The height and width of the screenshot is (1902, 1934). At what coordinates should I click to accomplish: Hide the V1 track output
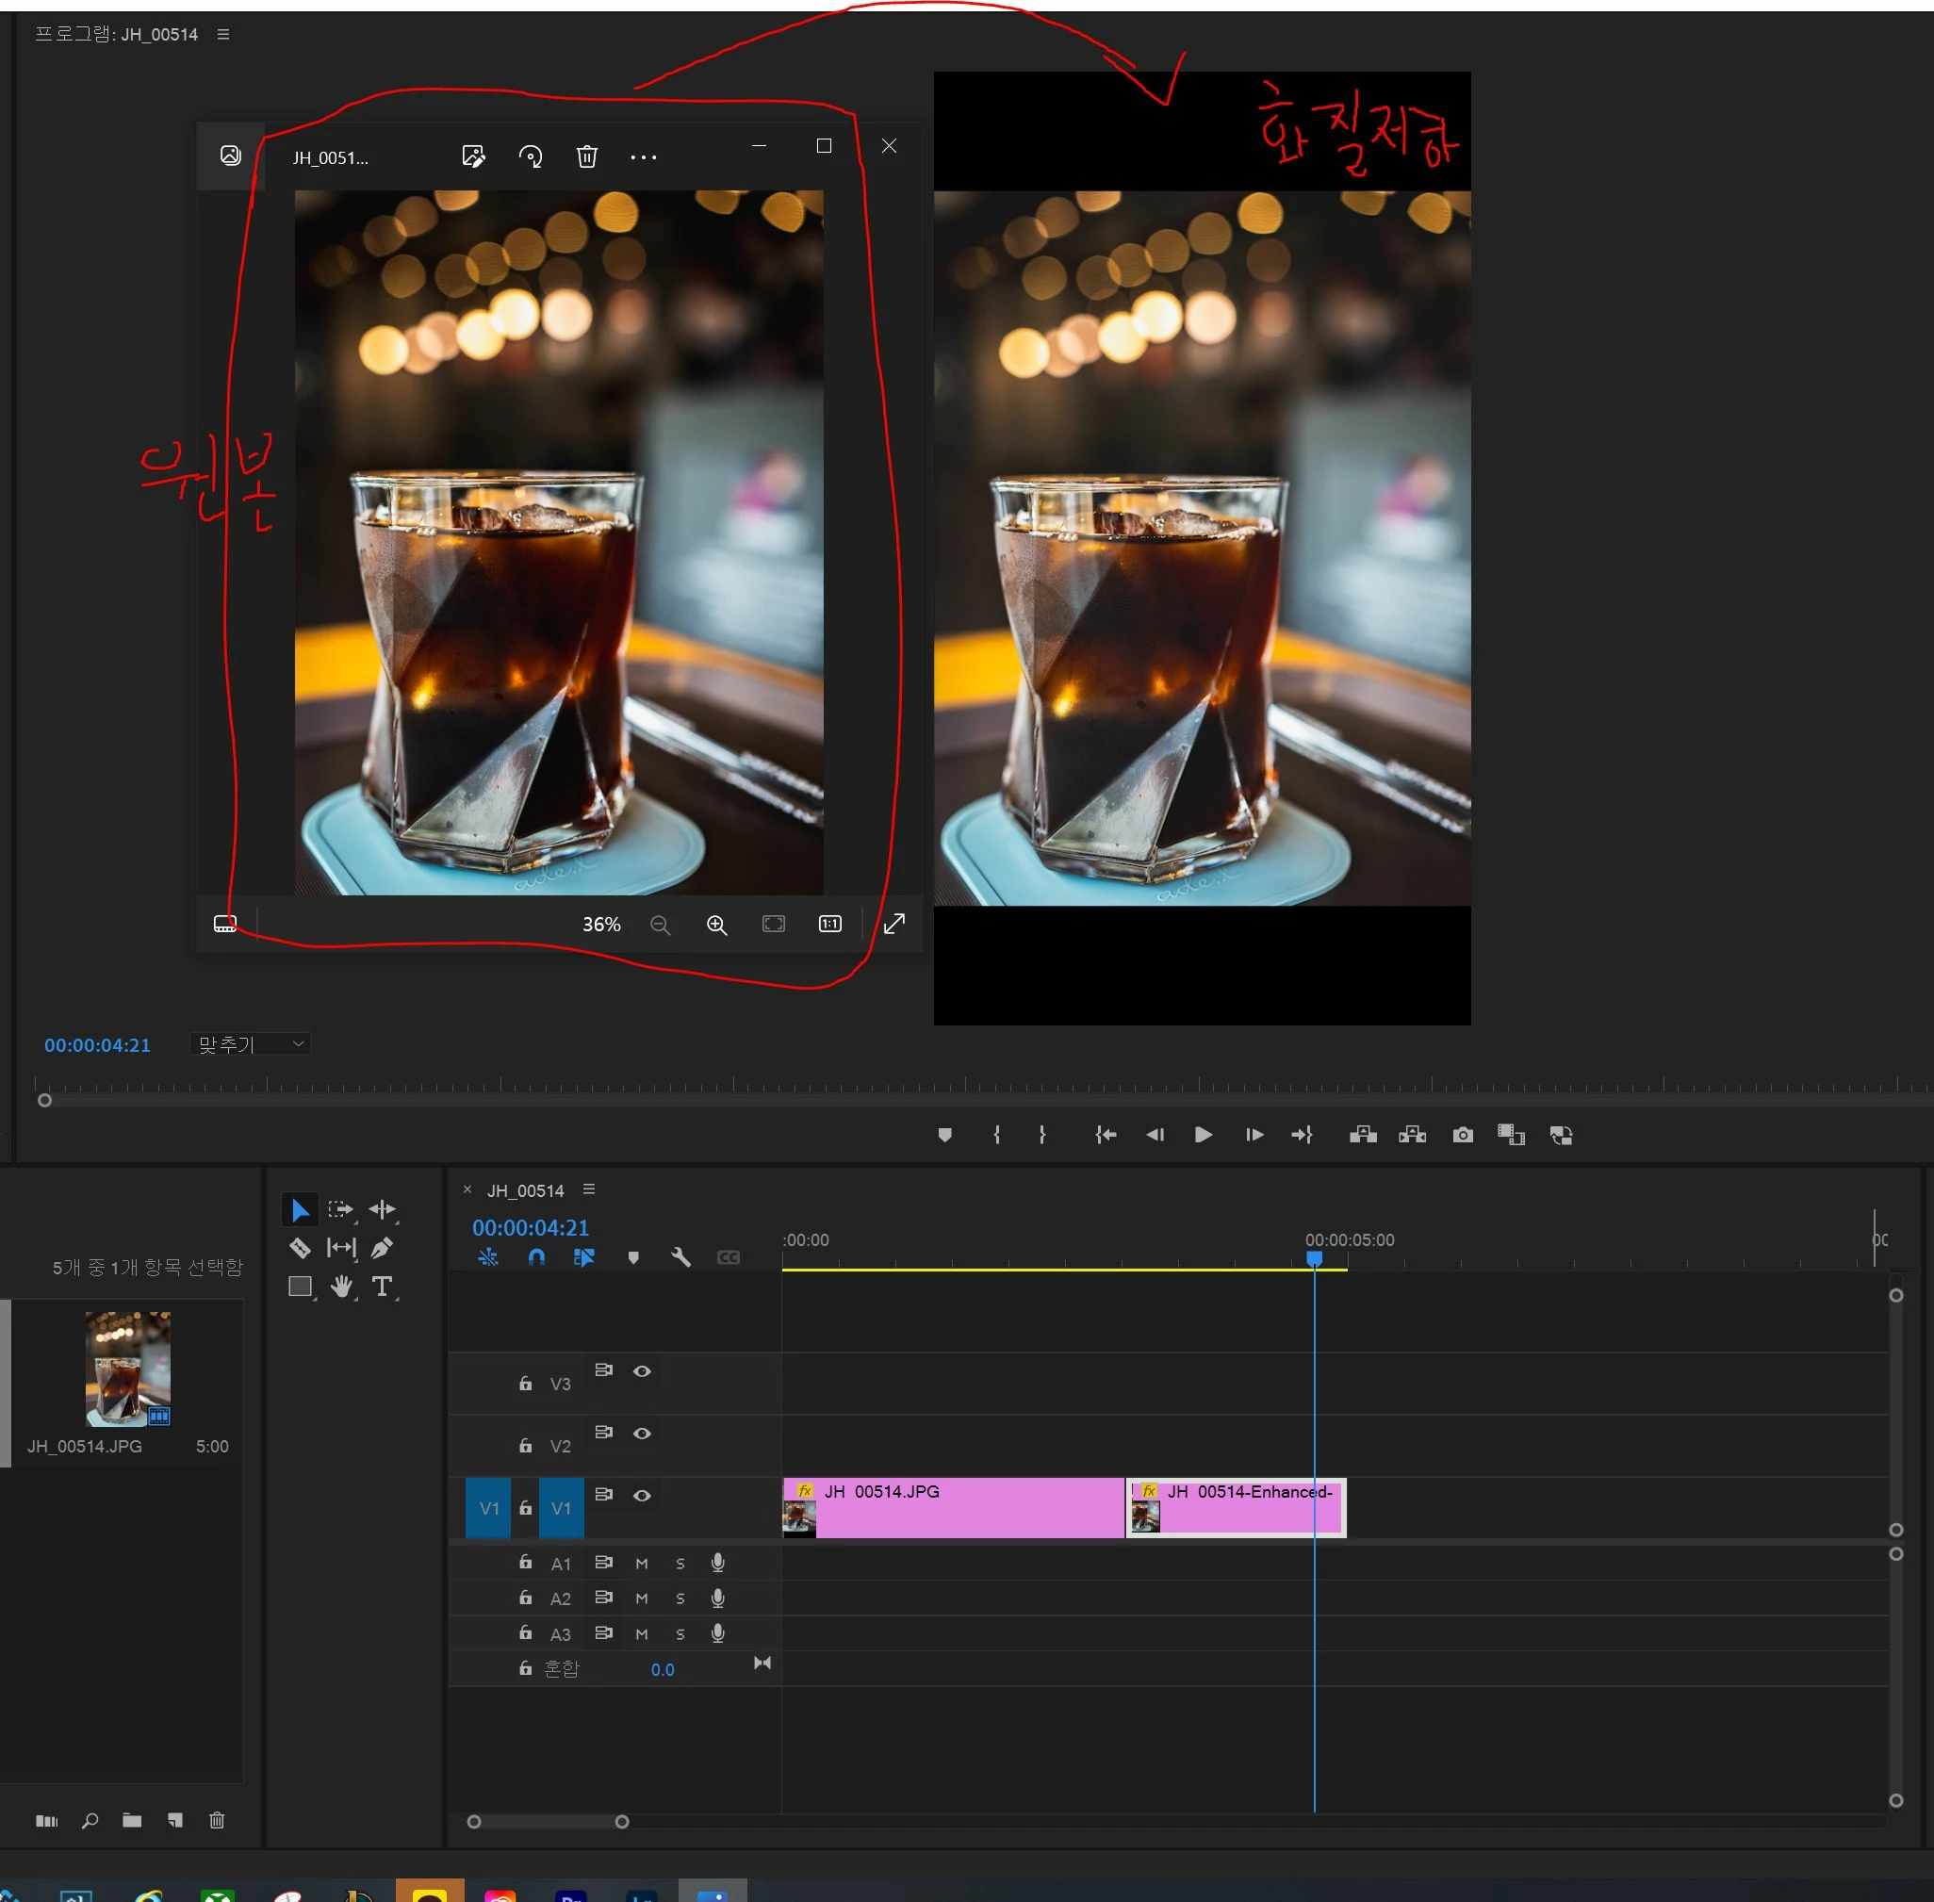coord(643,1496)
